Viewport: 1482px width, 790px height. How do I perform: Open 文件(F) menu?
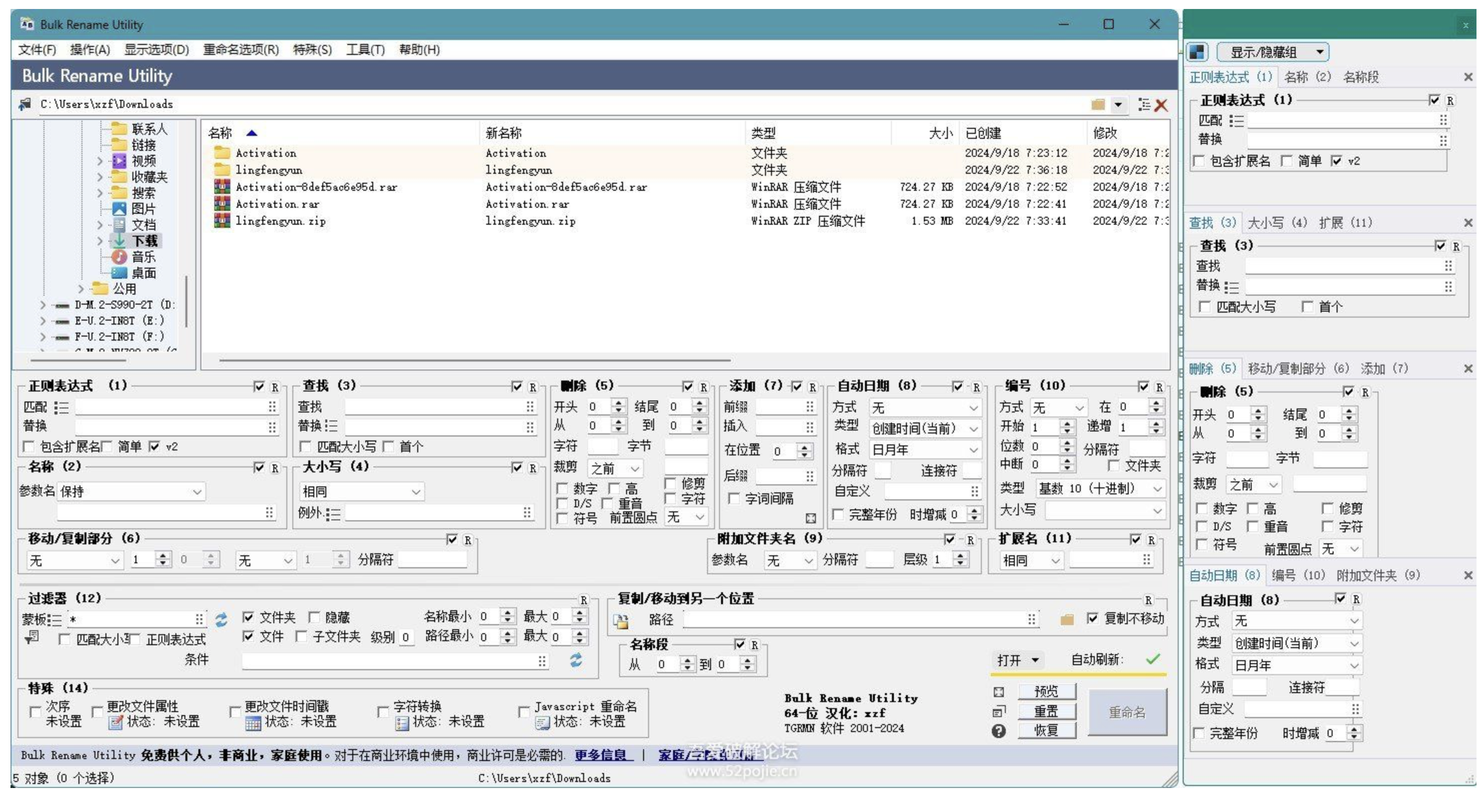37,49
